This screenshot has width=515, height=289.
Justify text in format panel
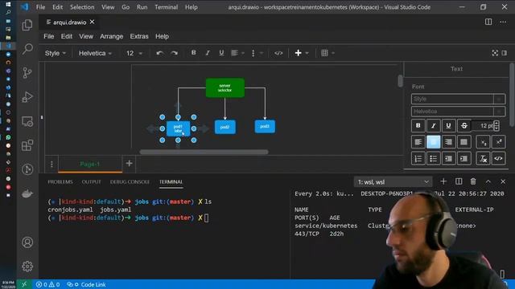coord(463,142)
